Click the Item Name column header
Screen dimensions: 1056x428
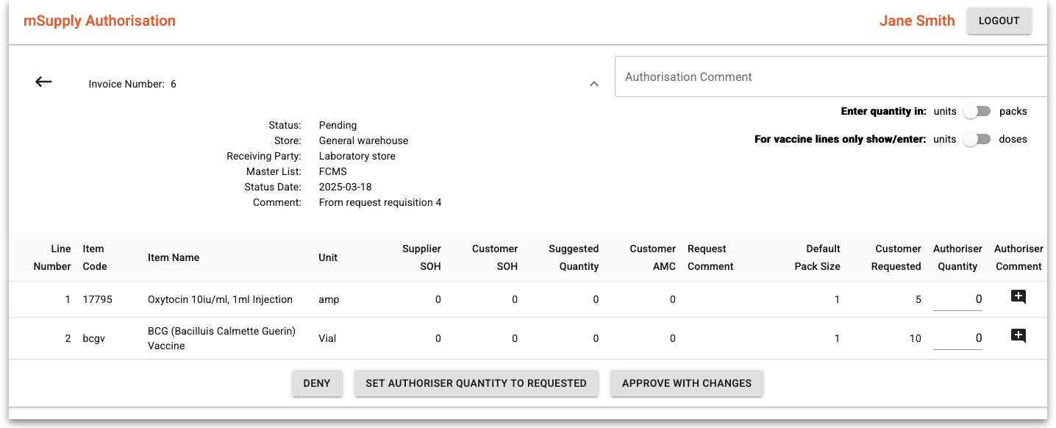tap(174, 257)
